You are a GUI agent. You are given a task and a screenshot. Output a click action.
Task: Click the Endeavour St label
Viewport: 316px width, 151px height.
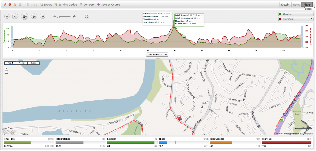pyautogui.click(x=255, y=119)
